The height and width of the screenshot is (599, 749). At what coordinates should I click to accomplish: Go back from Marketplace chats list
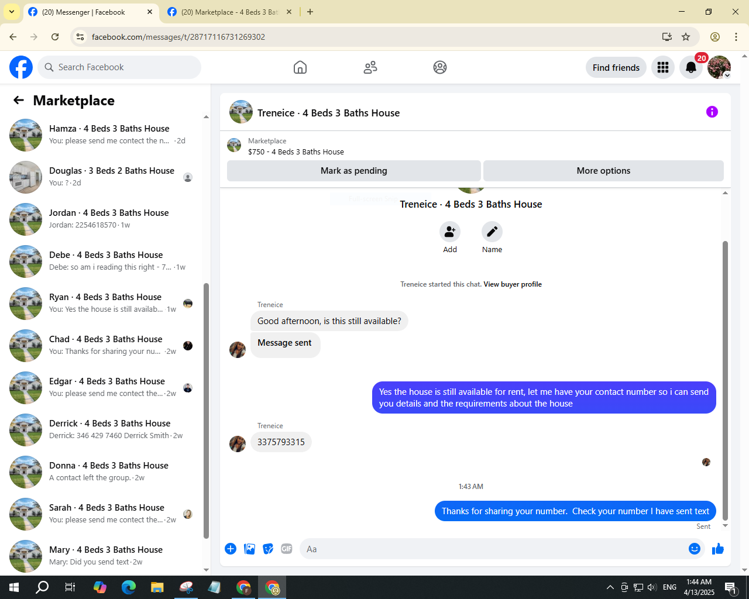[x=19, y=101]
